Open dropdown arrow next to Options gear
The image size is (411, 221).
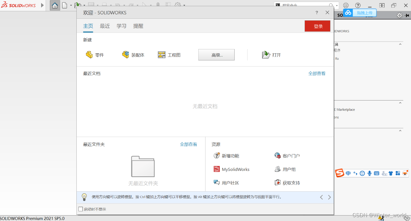[184, 5]
